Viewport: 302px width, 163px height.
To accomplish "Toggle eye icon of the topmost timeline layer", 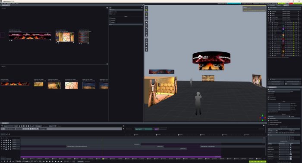I will click(3, 140).
